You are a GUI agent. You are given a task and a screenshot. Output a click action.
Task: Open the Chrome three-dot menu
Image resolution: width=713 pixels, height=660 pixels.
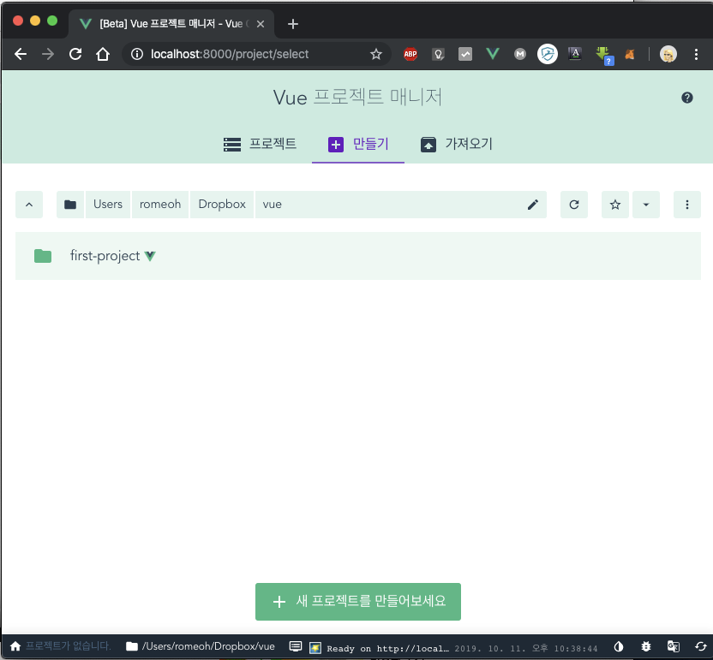[696, 54]
